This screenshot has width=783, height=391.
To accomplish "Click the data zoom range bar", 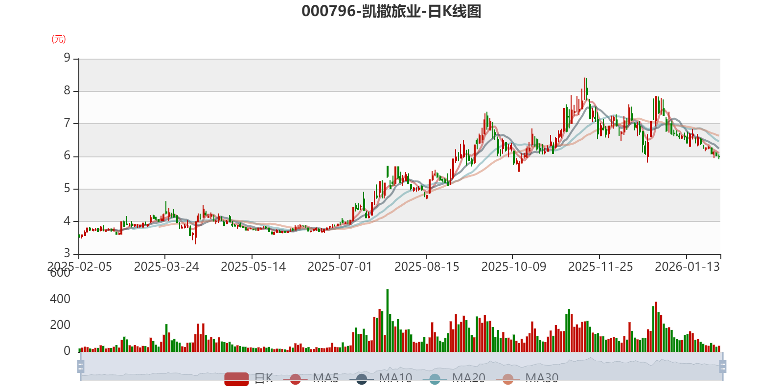I will pyautogui.click(x=402, y=366).
